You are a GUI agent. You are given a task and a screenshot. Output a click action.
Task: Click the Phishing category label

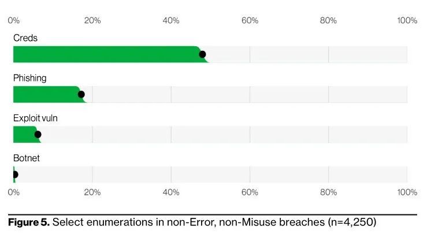30,78
